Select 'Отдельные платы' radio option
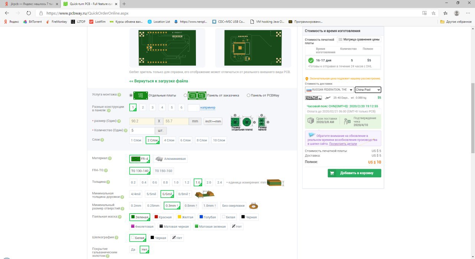475x259 pixels. (x=131, y=95)
